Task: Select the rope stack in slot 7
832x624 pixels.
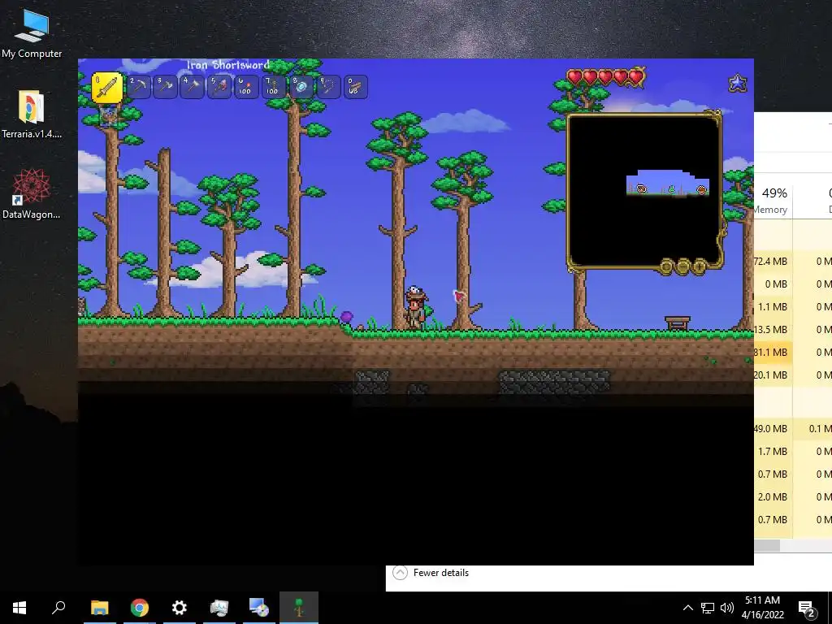Action: click(273, 87)
